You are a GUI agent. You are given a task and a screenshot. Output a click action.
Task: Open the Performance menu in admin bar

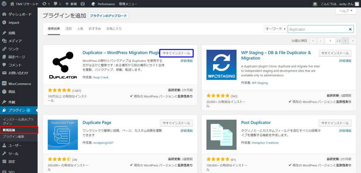[103, 4]
